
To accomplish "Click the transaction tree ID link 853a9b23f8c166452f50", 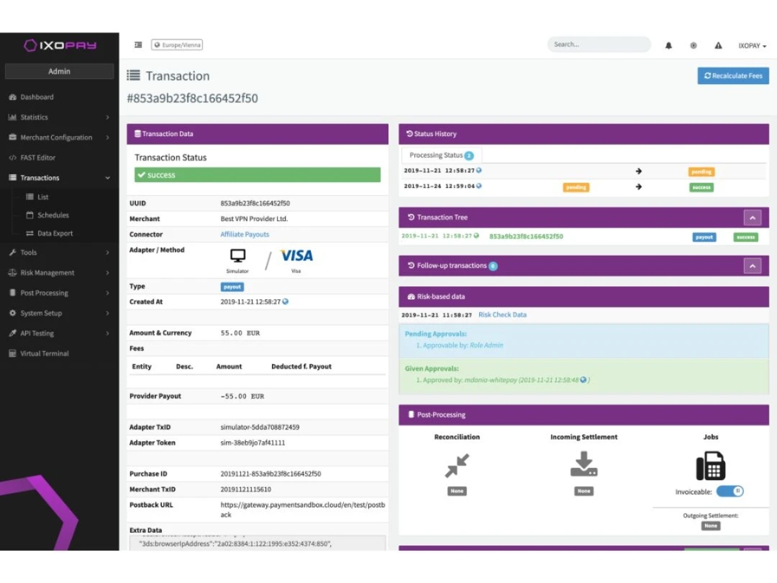I will 526,236.
